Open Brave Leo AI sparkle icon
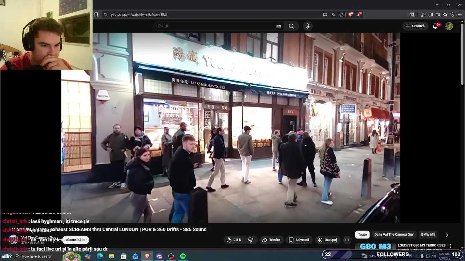Image resolution: width=465 pixels, height=261 pixels. pyautogui.click(x=445, y=14)
